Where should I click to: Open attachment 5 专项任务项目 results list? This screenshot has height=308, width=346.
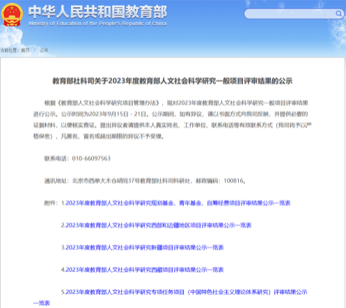click(x=184, y=292)
